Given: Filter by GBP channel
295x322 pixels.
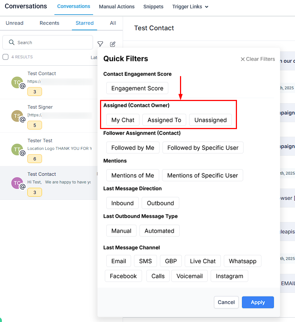Looking at the screenshot, I should tap(171, 261).
